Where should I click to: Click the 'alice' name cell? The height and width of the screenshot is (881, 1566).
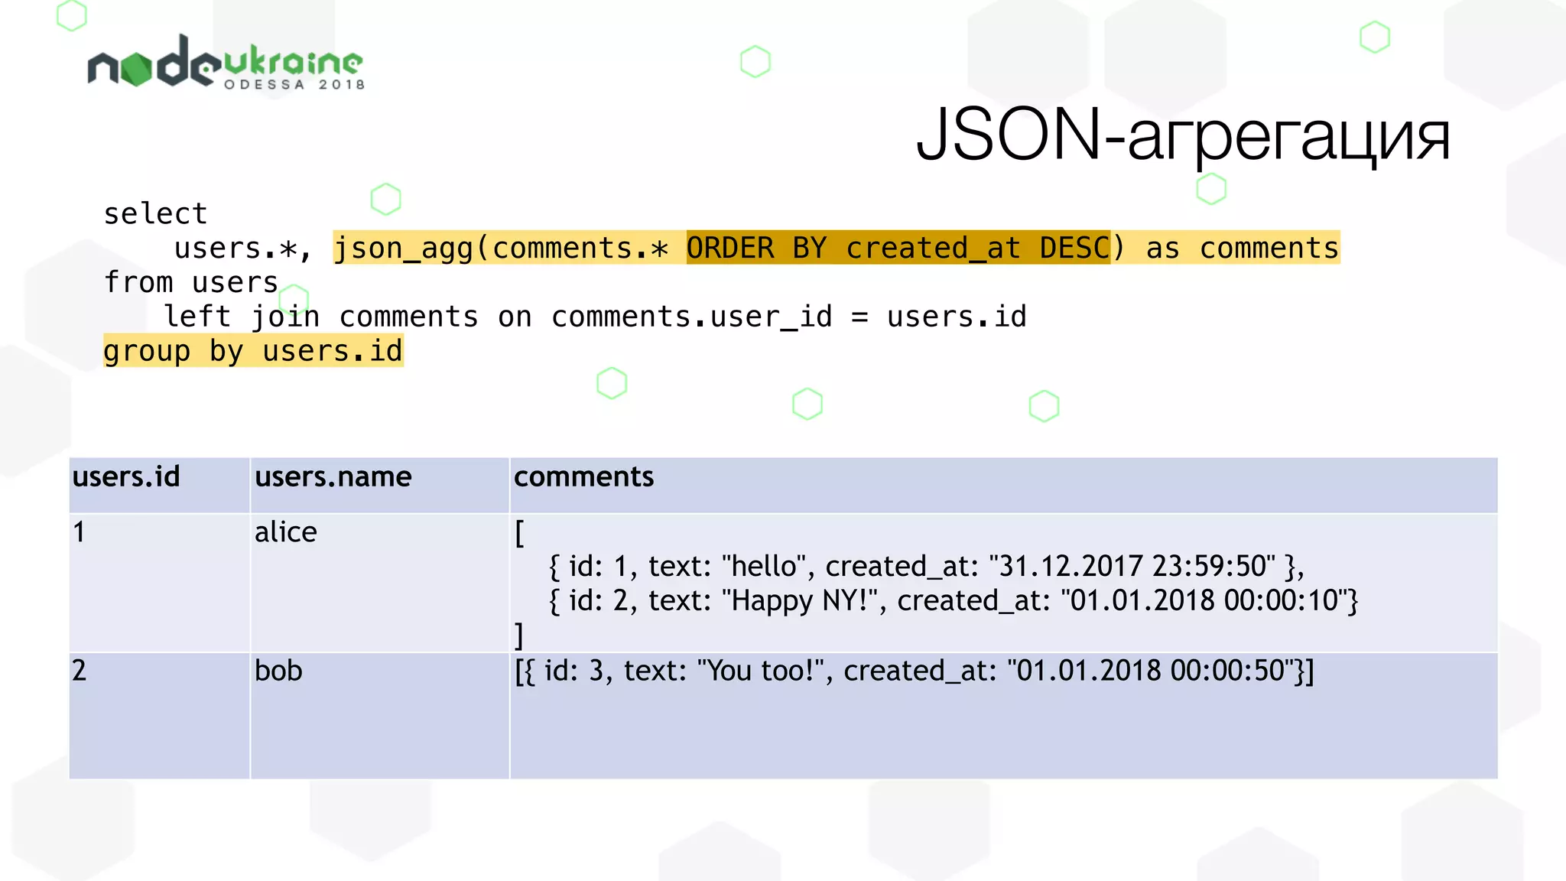coord(380,583)
